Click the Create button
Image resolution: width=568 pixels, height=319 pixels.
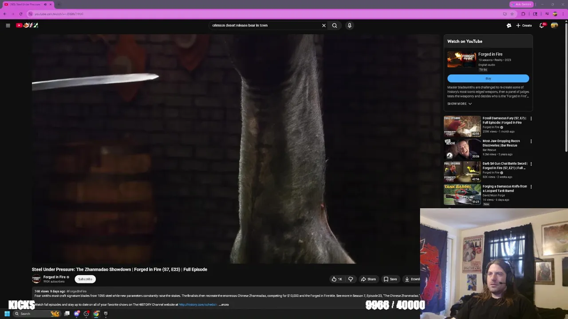coord(524,25)
